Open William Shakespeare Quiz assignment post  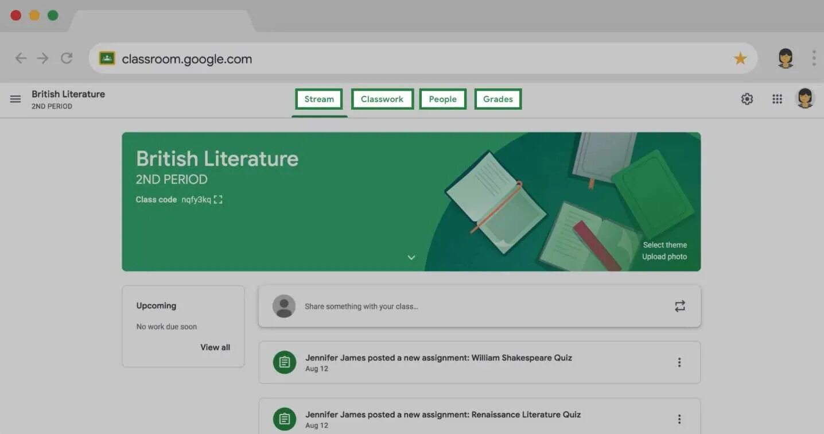click(x=480, y=362)
